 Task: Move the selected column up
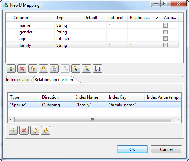click(x=33, y=69)
